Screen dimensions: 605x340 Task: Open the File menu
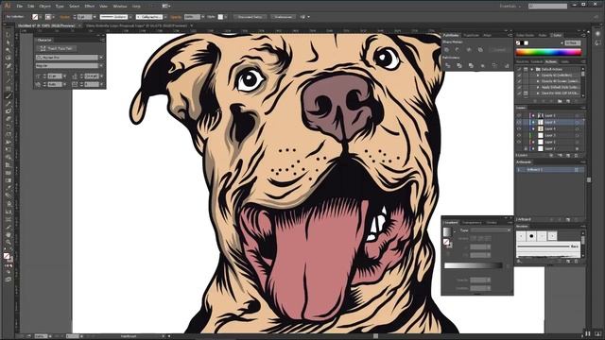(x=19, y=7)
